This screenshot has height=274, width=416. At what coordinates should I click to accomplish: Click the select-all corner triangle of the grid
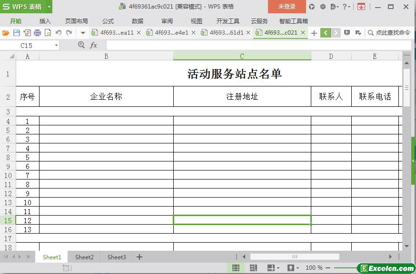tap(12, 56)
